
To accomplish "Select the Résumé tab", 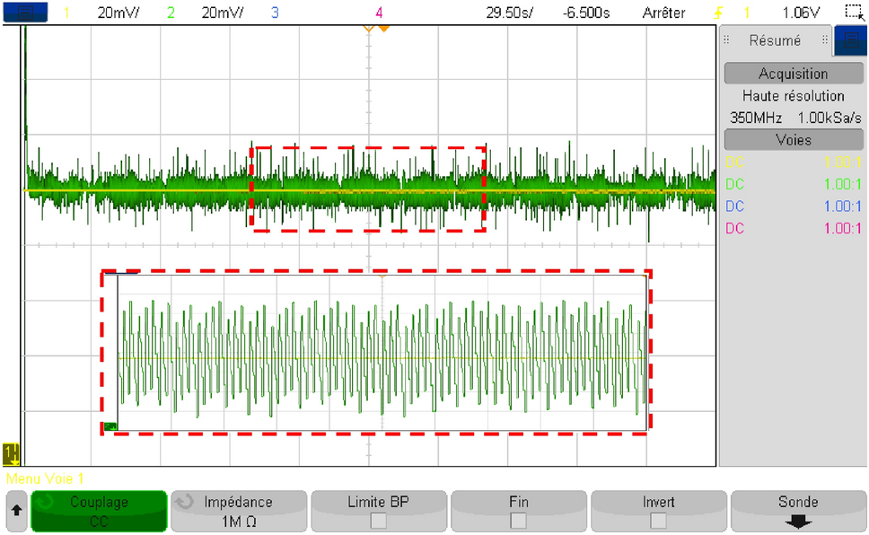I will (774, 40).
